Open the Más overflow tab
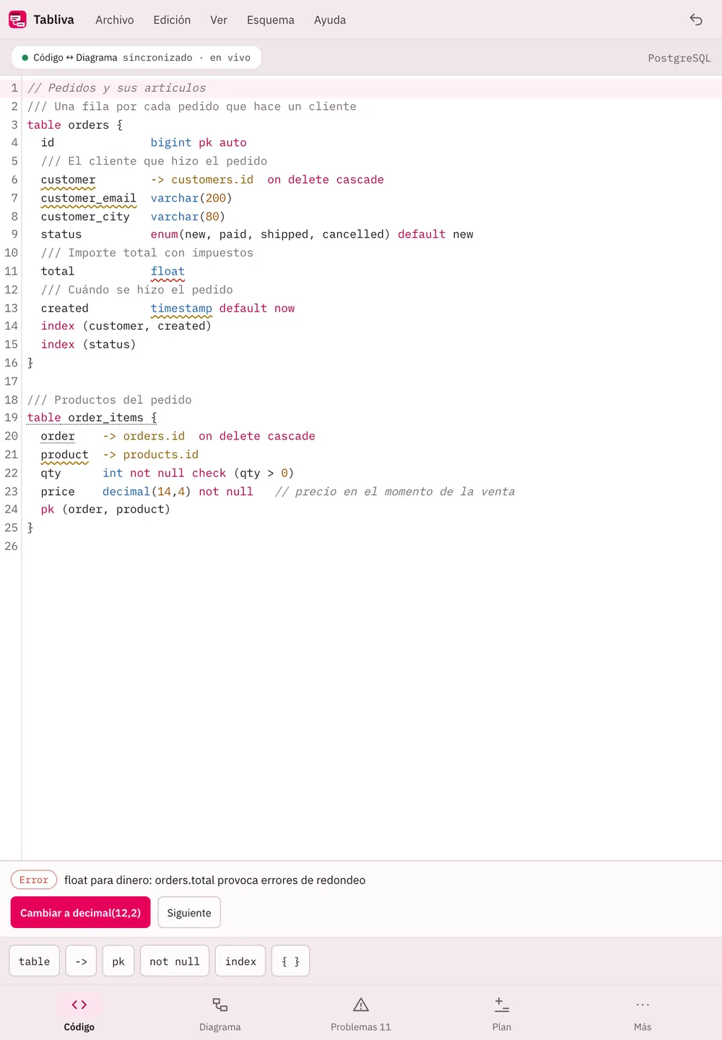Viewport: 722px width, 1040px height. click(643, 1014)
